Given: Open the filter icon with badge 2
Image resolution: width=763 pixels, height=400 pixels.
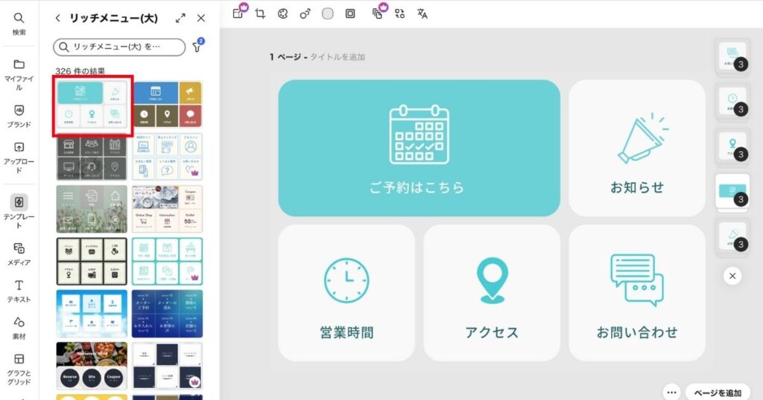Looking at the screenshot, I should 197,47.
